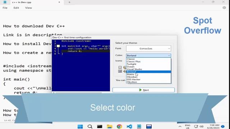The image size is (230, 129).
Task: Open File Explorer from taskbar
Action: coord(109,126)
